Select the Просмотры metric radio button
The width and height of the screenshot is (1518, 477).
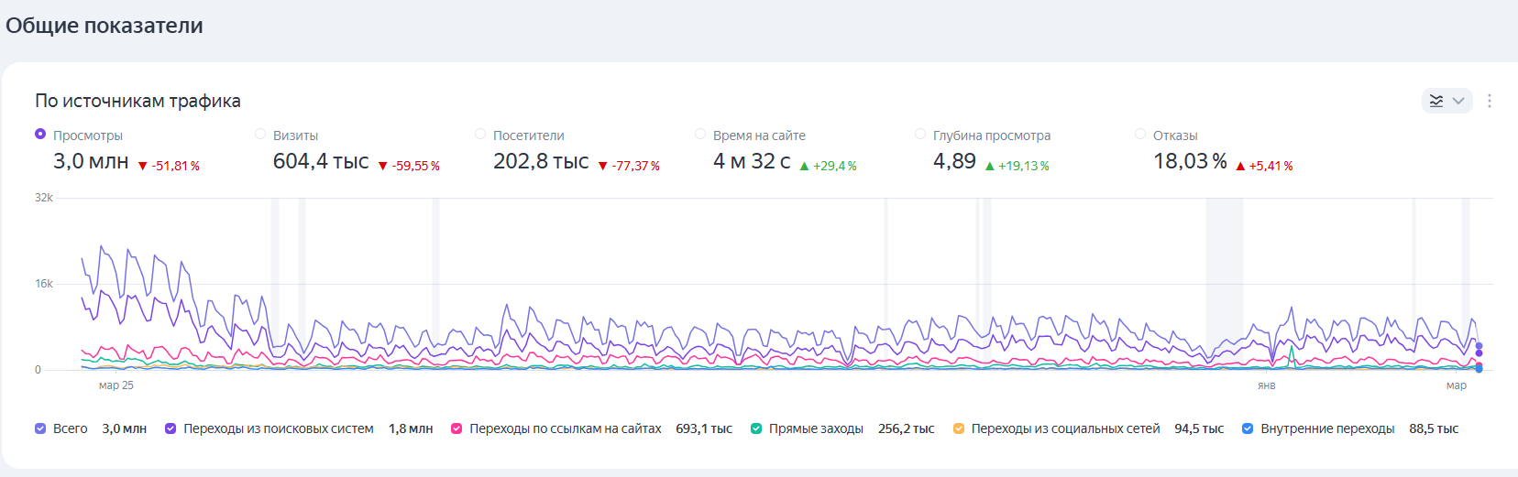[x=40, y=134]
